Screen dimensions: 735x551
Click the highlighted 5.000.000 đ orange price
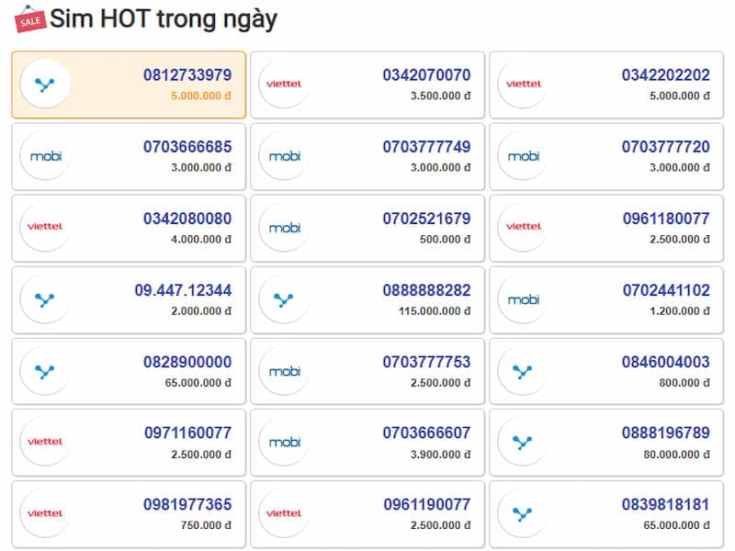click(201, 96)
